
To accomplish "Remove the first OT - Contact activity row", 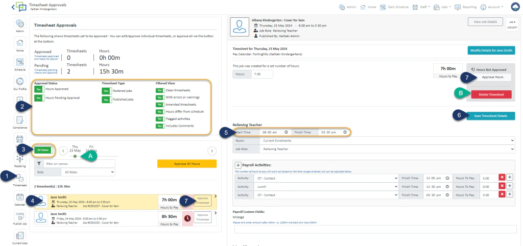I will click(502, 178).
